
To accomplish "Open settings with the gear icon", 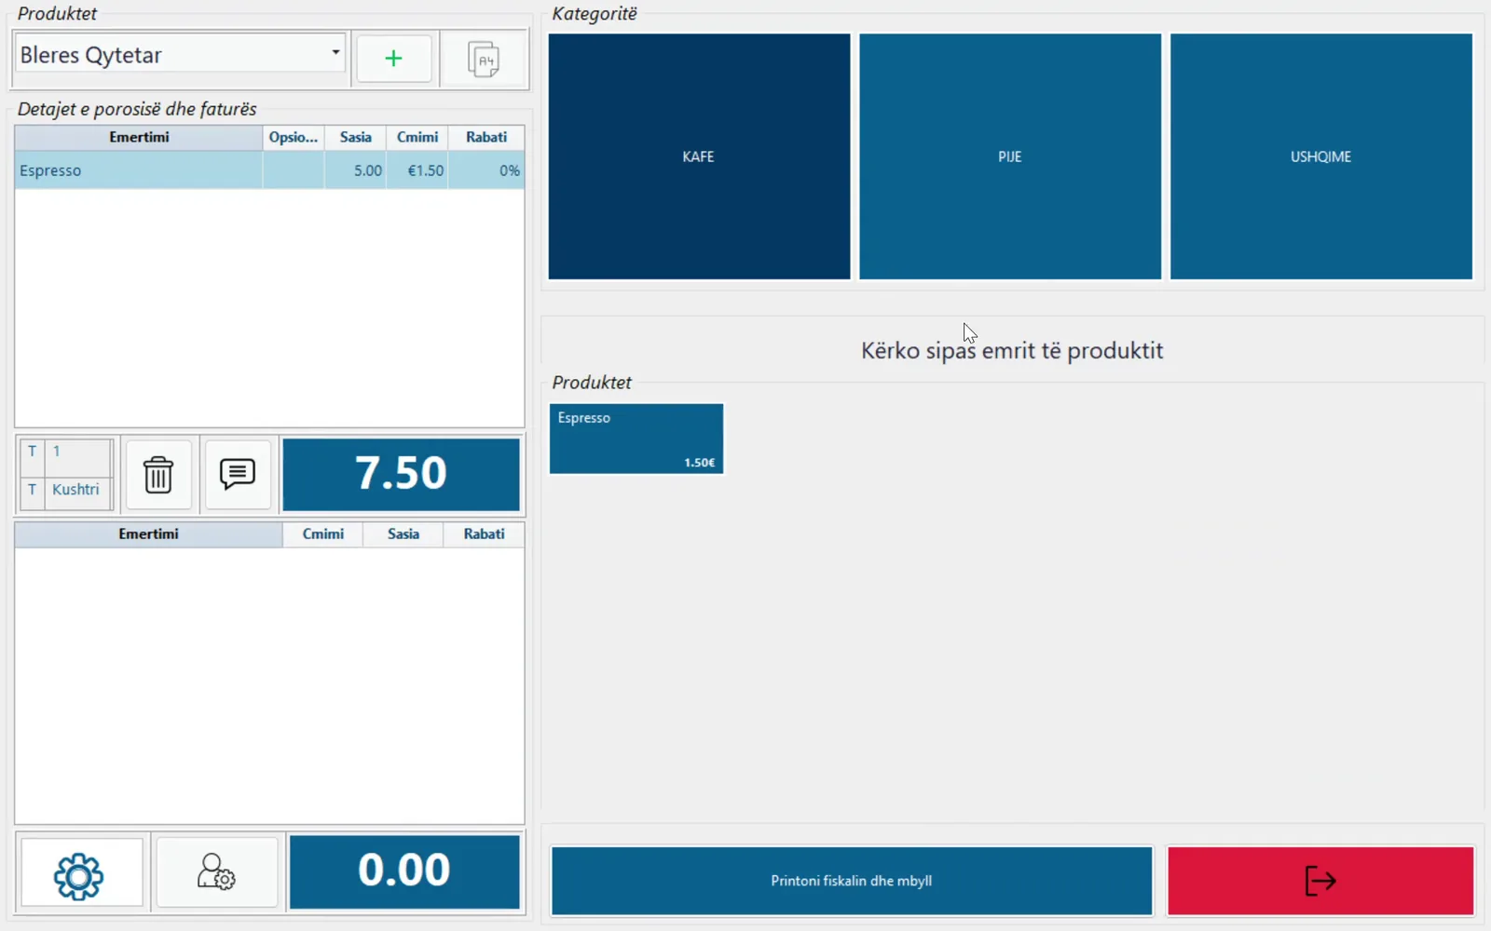I will pos(80,873).
